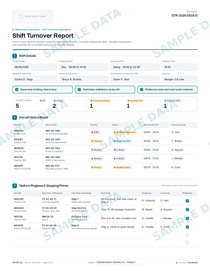The image size is (210, 271).
Task: Click task card FIM 34-25
Action: point(48,217)
